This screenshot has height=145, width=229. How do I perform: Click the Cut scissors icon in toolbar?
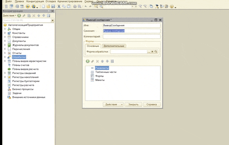(59, 6)
